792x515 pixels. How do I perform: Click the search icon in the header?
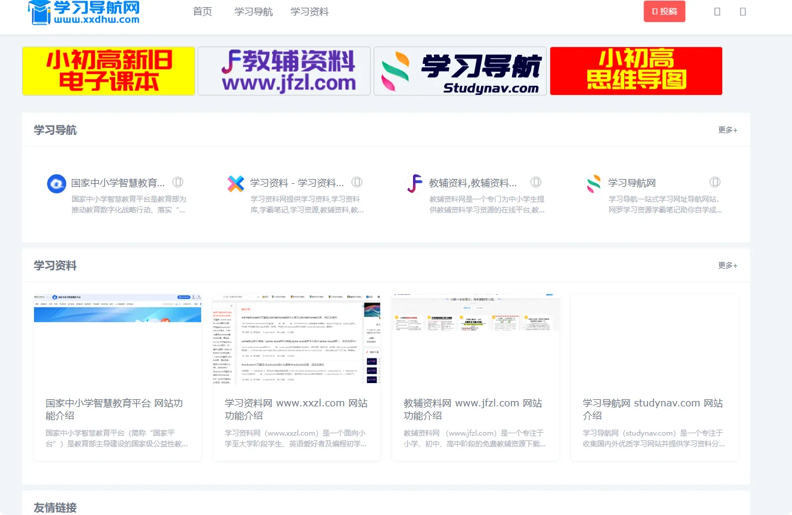pos(717,11)
